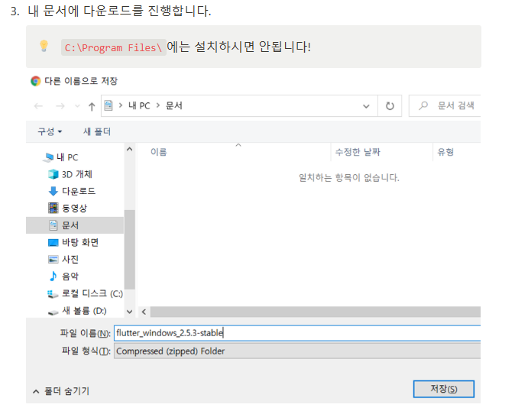Click the C:\Program Files\ code text
This screenshot has width=528, height=411.
pyautogui.click(x=114, y=47)
